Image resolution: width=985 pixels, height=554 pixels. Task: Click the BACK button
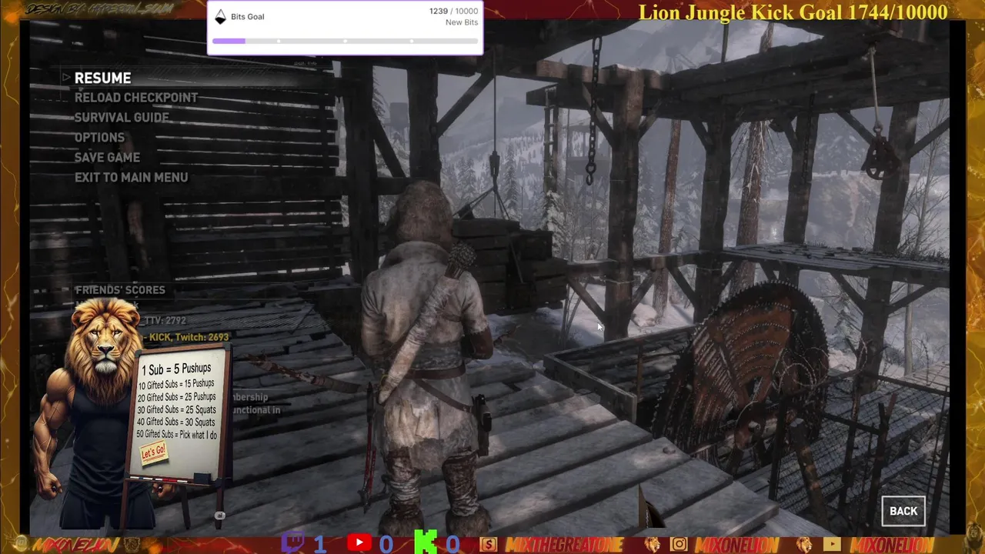point(903,511)
